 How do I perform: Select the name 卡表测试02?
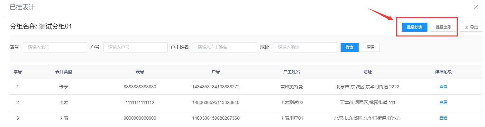[292, 102]
